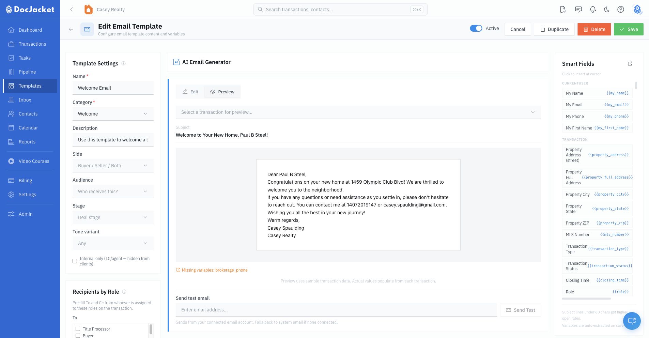This screenshot has width=649, height=338.
Task: Open the Audience dropdown
Action: point(113,191)
